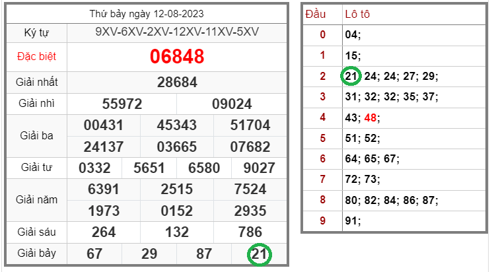
Task: Select second prize number 55972
Action: coord(122,104)
